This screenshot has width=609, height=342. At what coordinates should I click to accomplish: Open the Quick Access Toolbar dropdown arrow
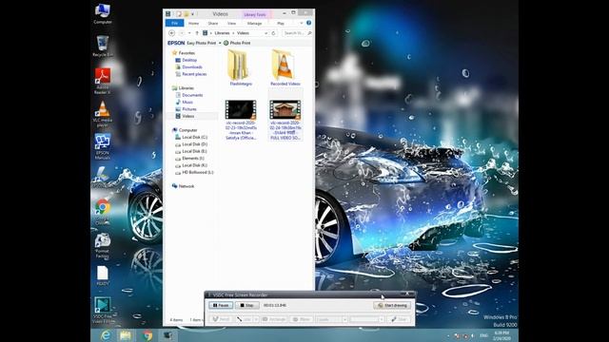tap(192, 14)
